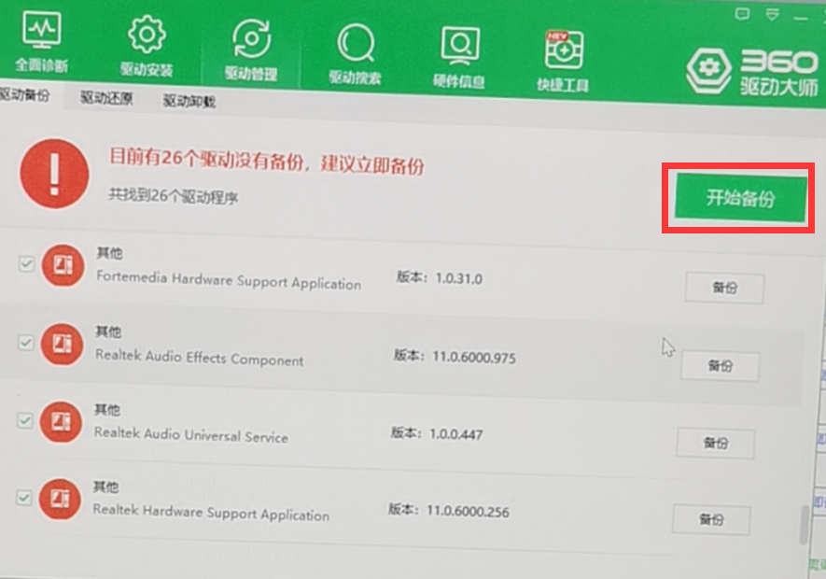Click 备份 for Realtek Audio Universal Service
Viewport: 826px width, 579px height.
coord(716,443)
